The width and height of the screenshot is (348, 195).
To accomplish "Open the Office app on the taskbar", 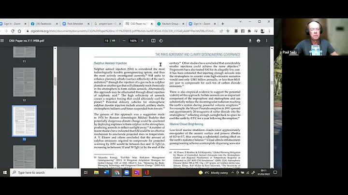I will [147, 172].
